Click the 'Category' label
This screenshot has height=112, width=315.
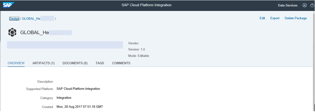[47, 98]
